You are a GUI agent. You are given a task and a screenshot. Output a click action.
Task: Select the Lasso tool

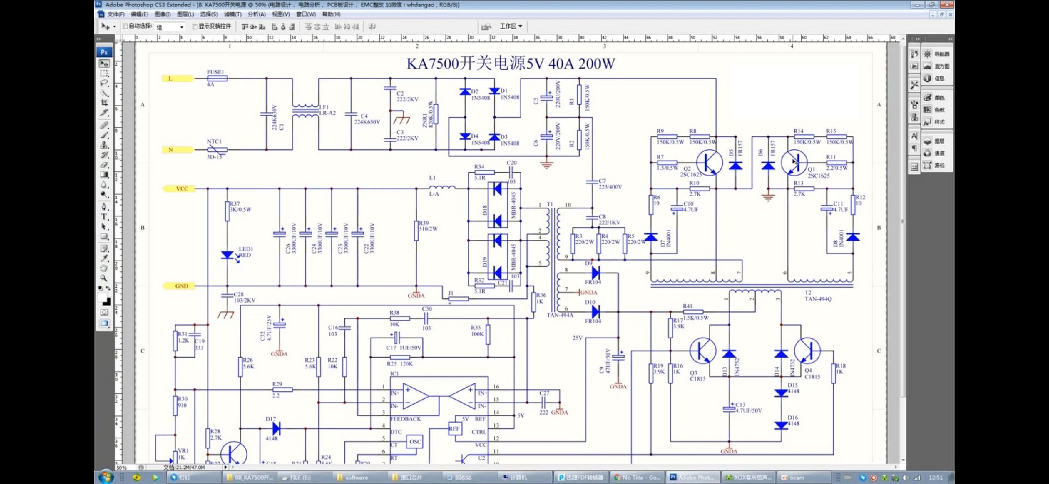(104, 84)
